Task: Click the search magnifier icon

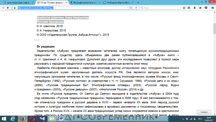Action: coord(142,8)
